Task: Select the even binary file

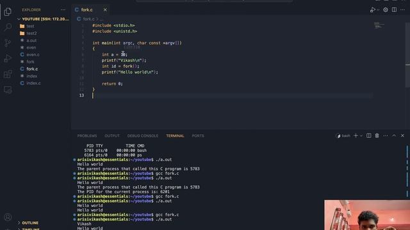Action: click(x=31, y=47)
